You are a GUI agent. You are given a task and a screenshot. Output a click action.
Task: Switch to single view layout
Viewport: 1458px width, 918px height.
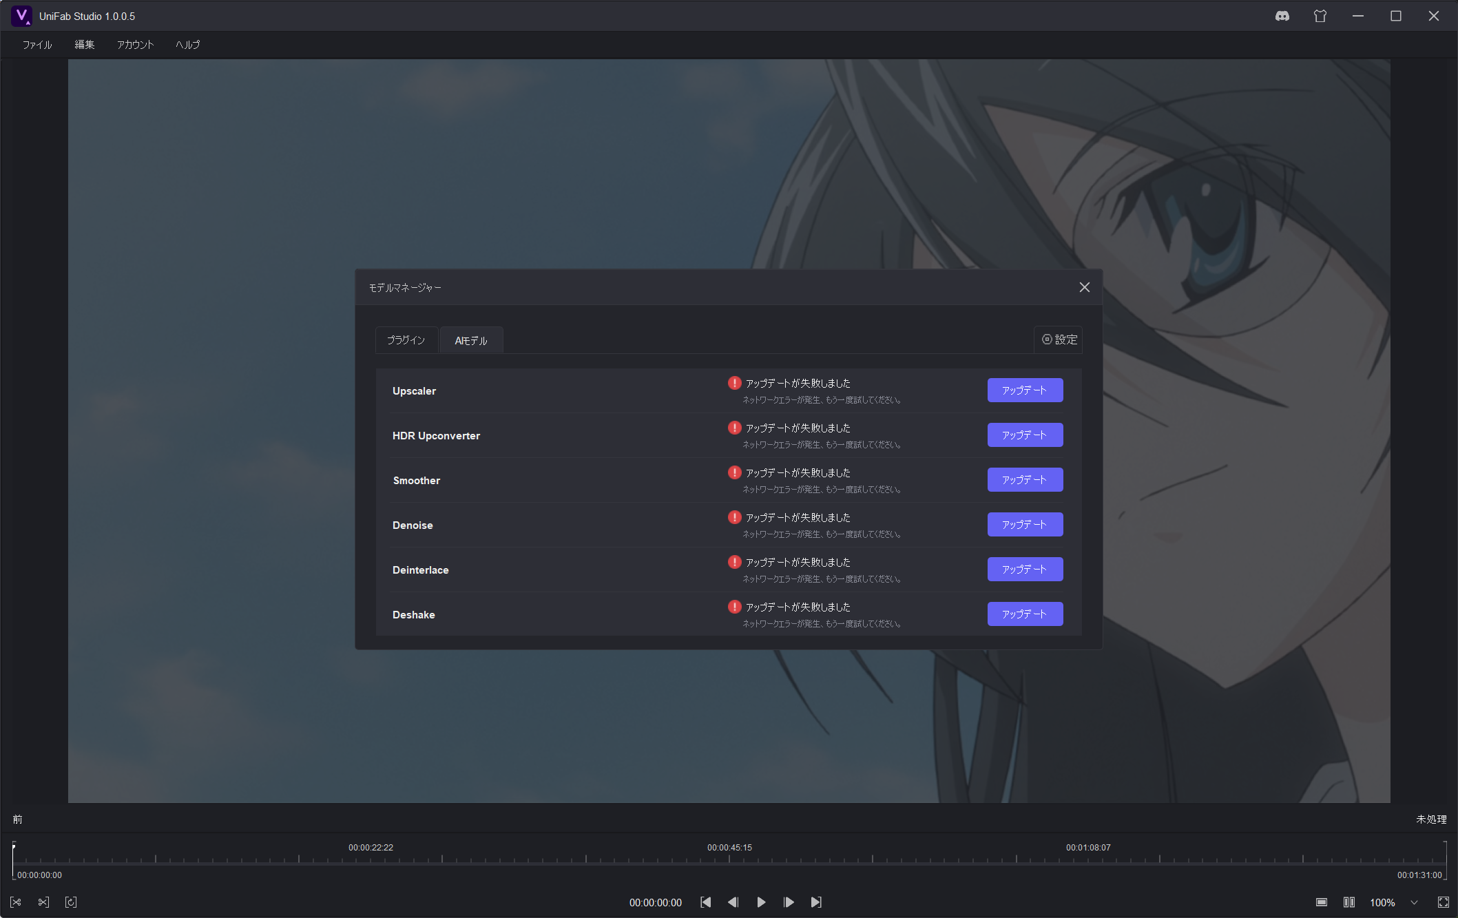click(1321, 902)
